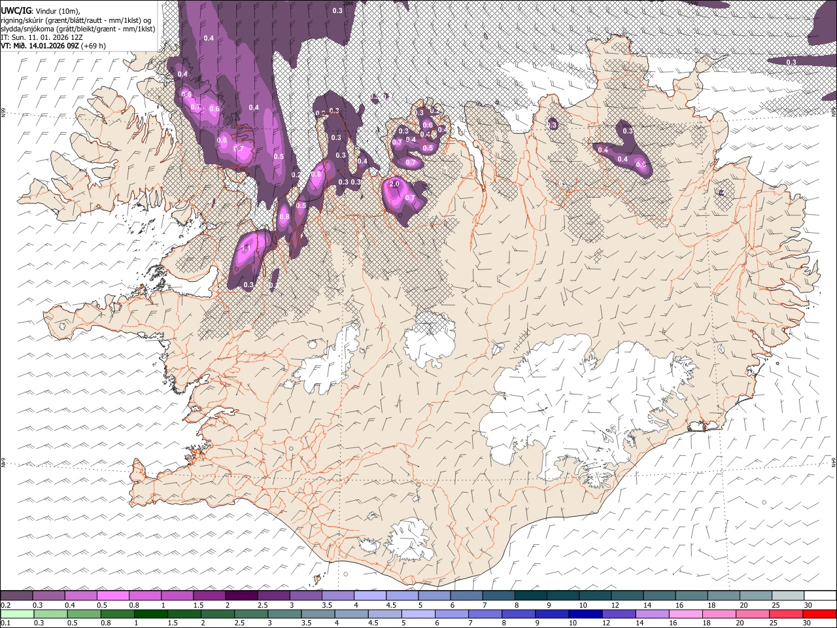Click the dark teal swatch between 8 and 9
The height and width of the screenshot is (628, 837).
530,596
